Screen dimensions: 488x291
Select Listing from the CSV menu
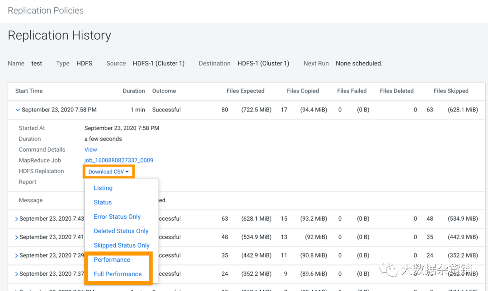coord(103,188)
